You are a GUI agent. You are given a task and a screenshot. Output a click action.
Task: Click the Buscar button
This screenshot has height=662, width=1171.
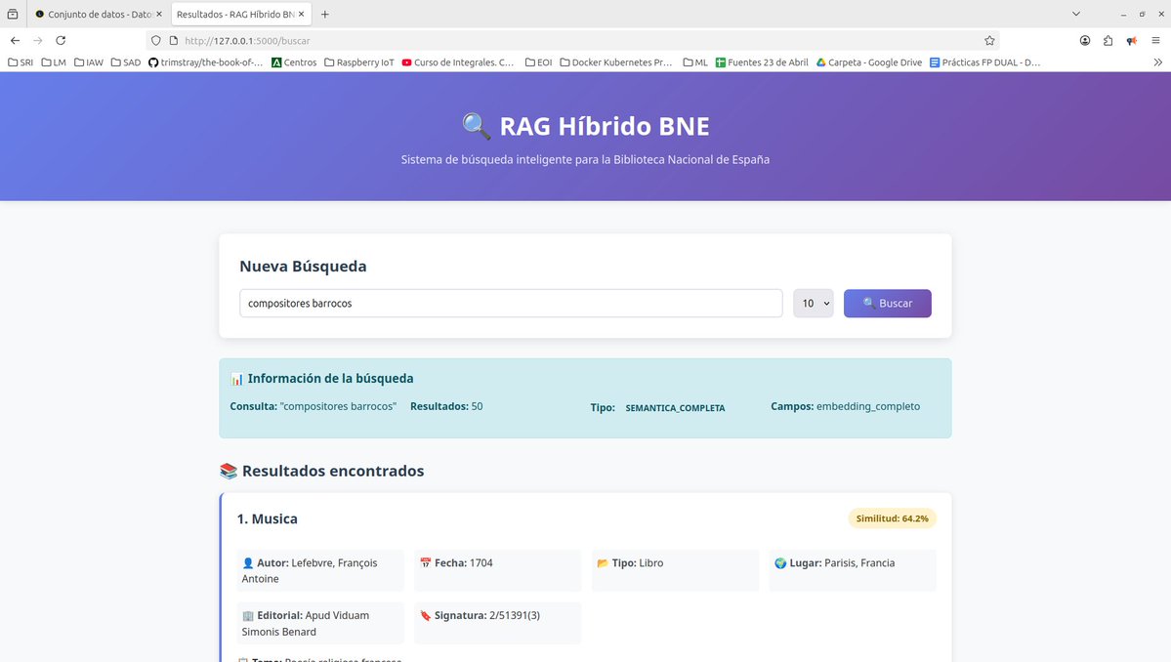pos(887,303)
